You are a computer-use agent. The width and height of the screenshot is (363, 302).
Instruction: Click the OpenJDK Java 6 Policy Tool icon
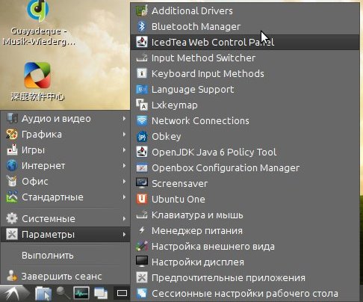142,152
